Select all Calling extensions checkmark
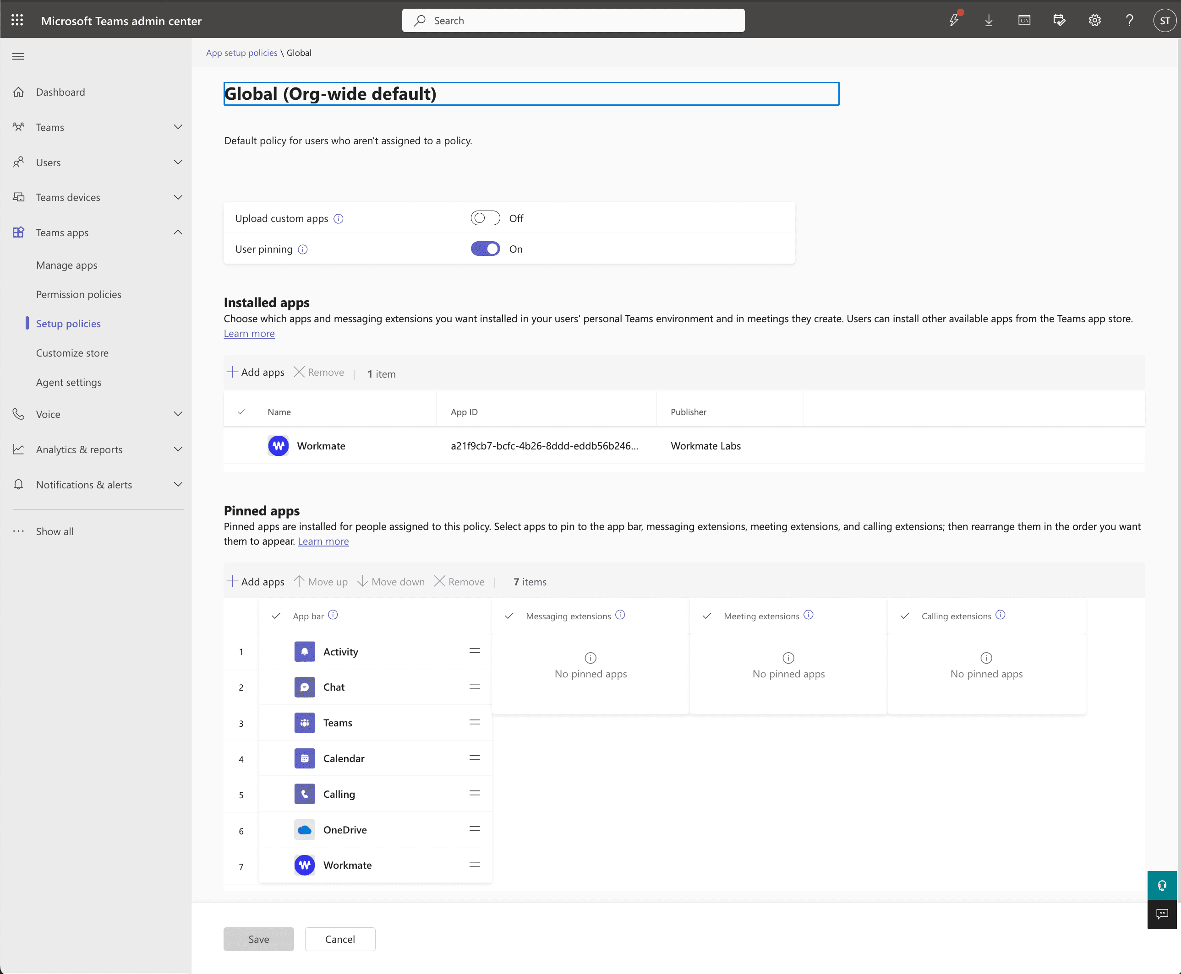 [905, 616]
